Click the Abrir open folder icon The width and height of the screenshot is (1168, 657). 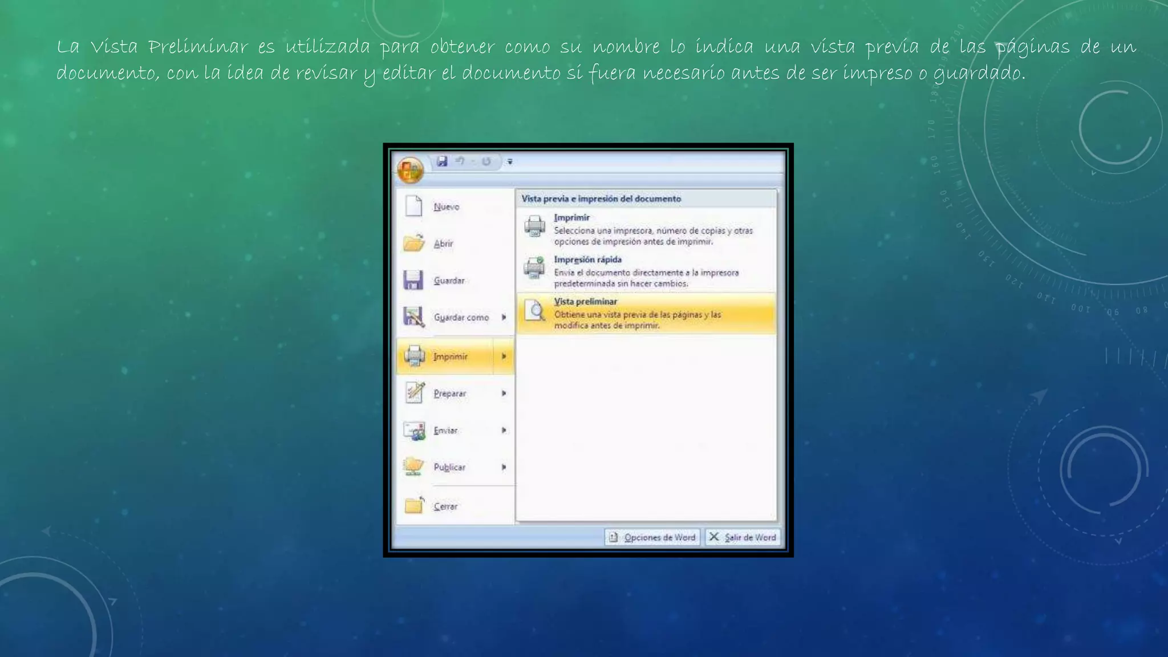[x=413, y=243]
